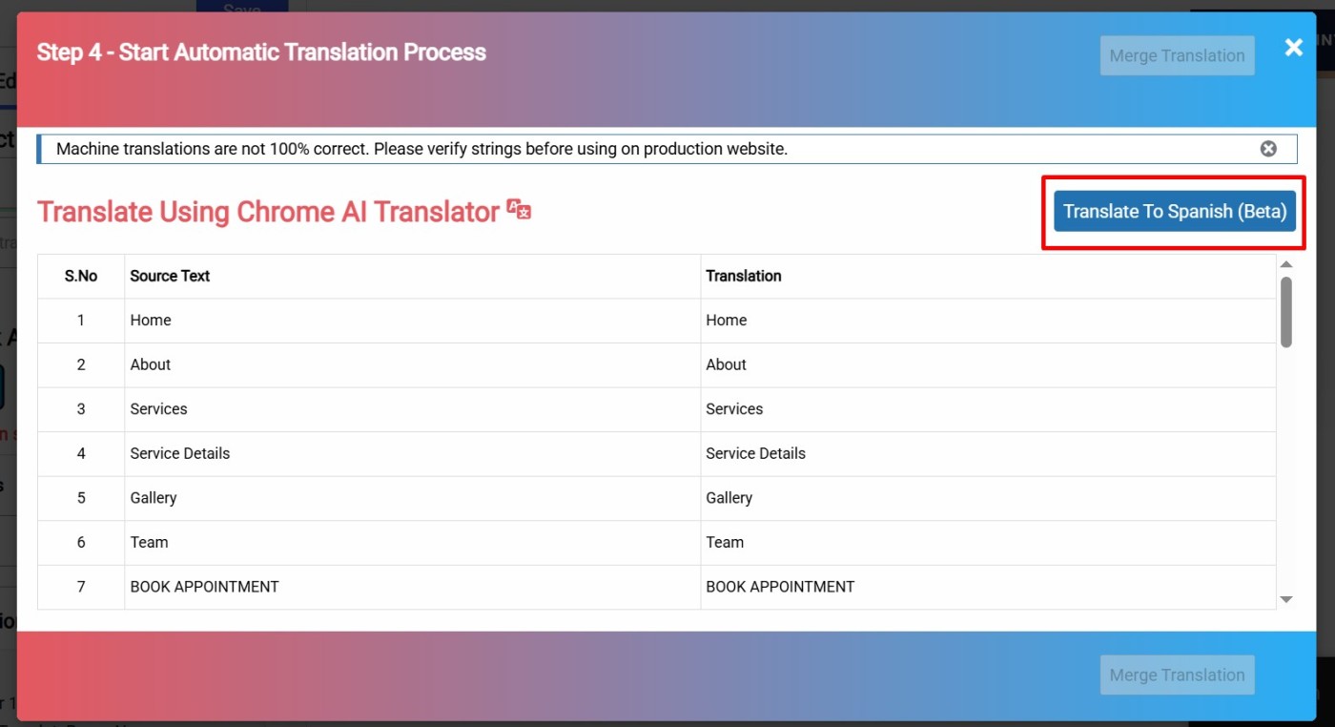Click the table scrollbar down arrow
This screenshot has height=727, width=1335.
click(x=1285, y=599)
